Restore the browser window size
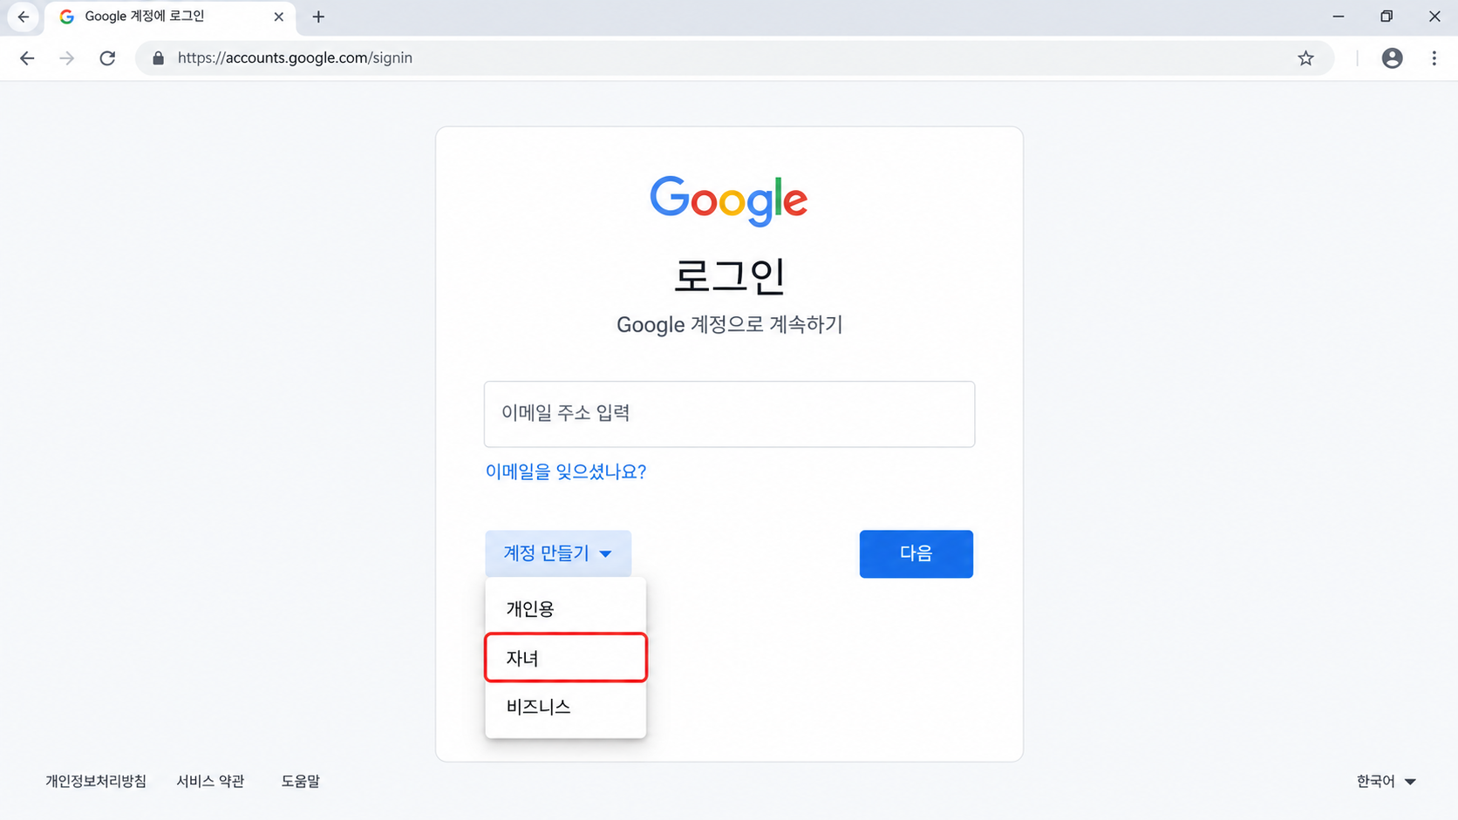This screenshot has height=820, width=1458. click(1386, 17)
